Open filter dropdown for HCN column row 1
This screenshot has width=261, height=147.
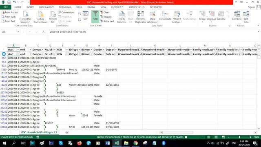point(67,50)
